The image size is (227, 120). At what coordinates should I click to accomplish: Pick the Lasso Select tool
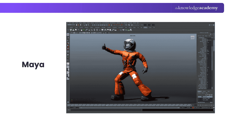click(68, 37)
